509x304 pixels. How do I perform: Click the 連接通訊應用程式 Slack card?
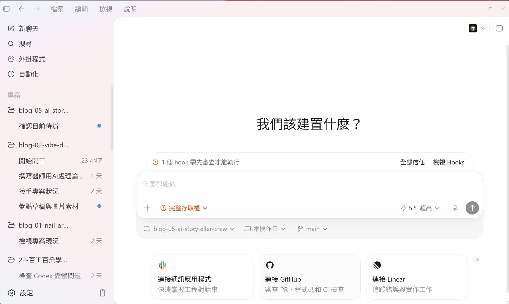click(x=202, y=277)
